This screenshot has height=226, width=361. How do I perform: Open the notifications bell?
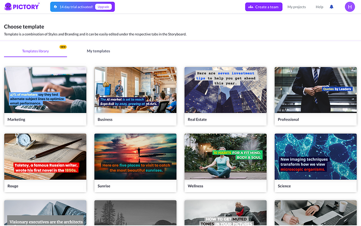tap(332, 7)
